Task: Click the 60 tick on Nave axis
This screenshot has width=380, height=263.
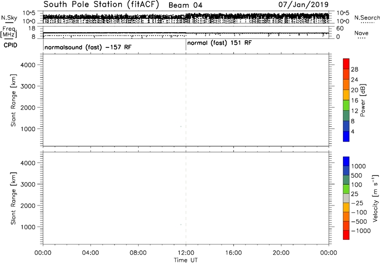Action: click(x=340, y=28)
